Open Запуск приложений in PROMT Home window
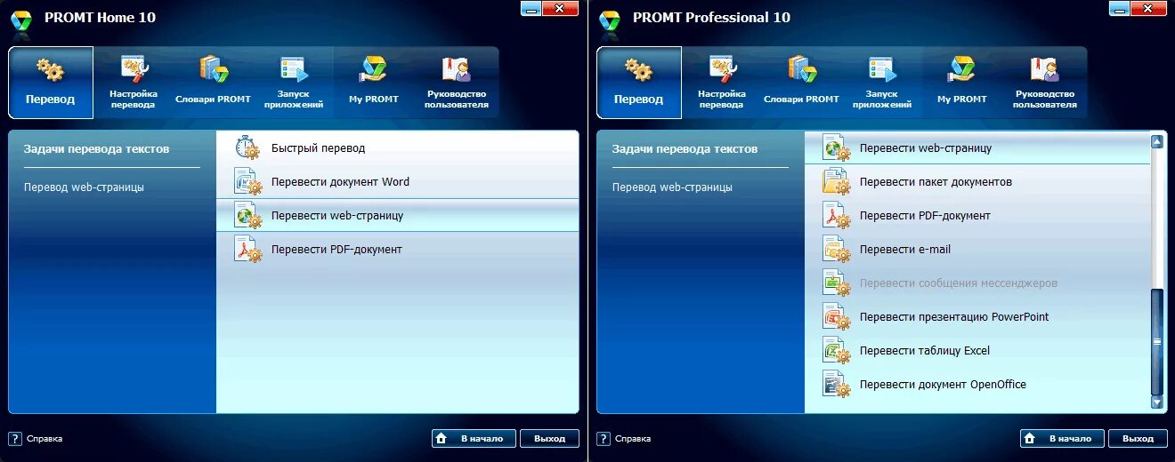This screenshot has width=1175, height=462. point(294,83)
